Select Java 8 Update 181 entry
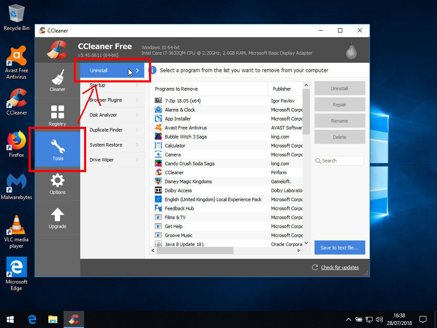 pos(184,244)
